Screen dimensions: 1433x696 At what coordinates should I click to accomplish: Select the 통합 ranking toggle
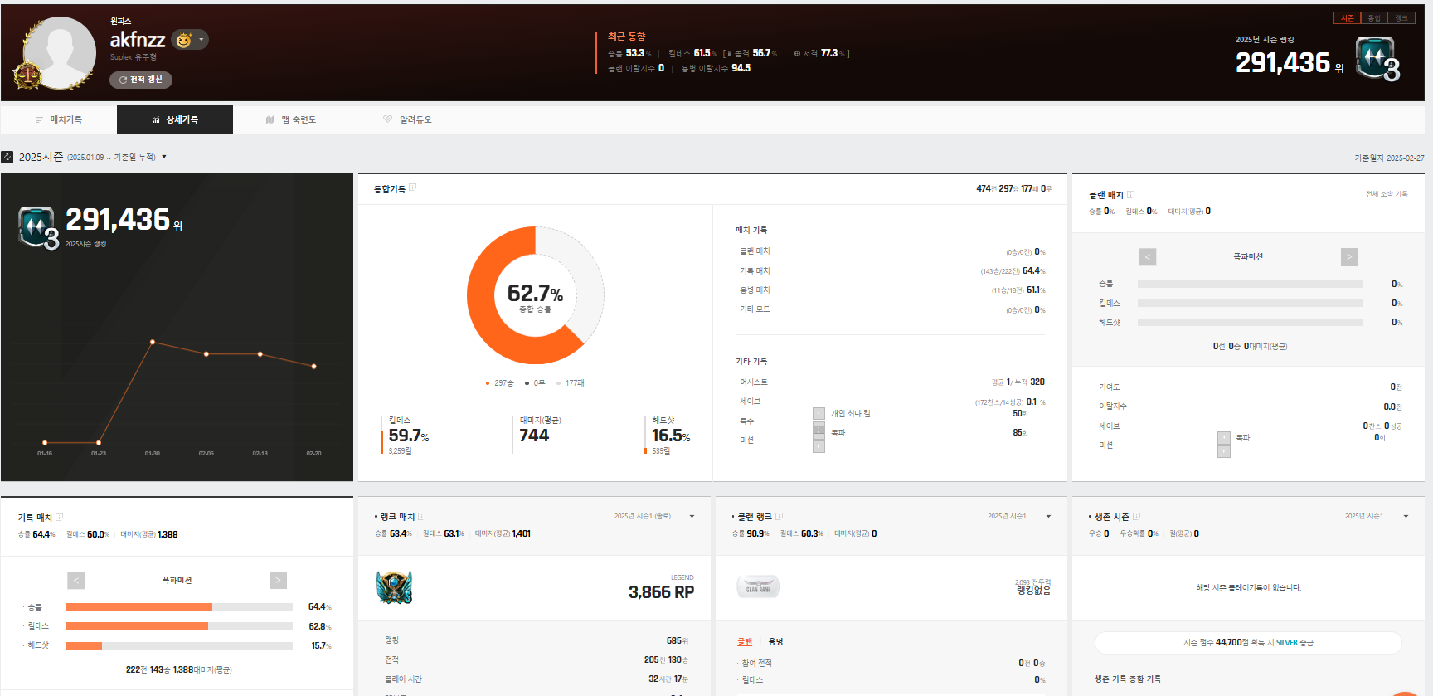tap(1374, 18)
